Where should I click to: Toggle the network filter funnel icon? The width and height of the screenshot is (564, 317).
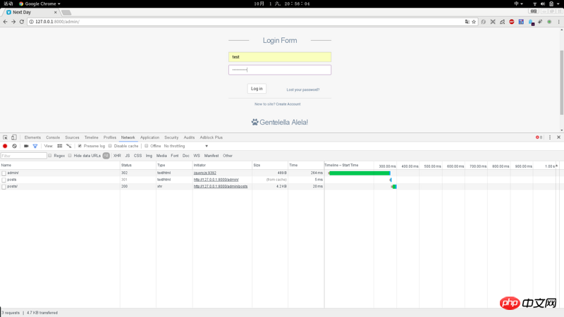click(x=35, y=146)
